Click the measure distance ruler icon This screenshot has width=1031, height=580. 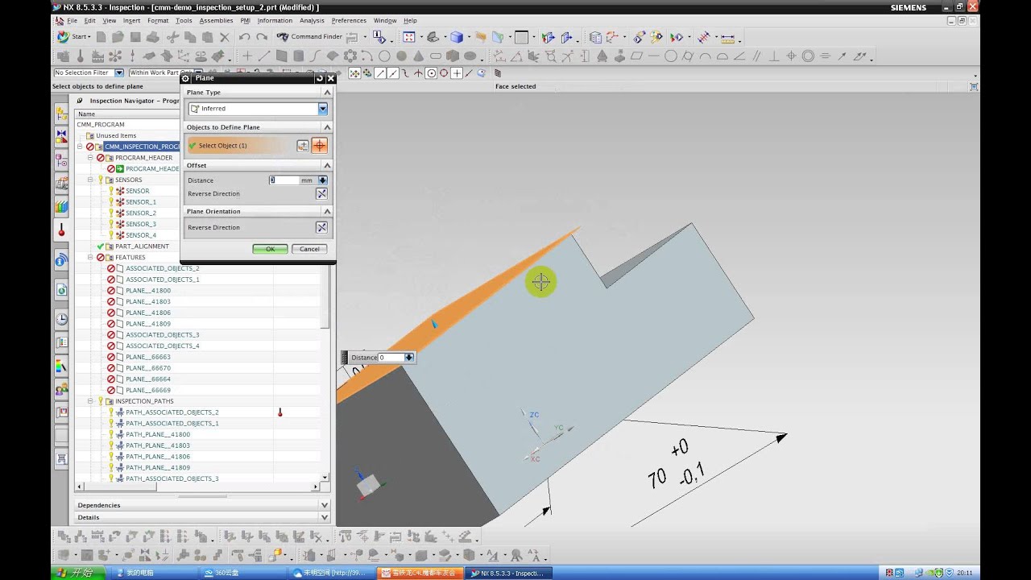(728, 37)
